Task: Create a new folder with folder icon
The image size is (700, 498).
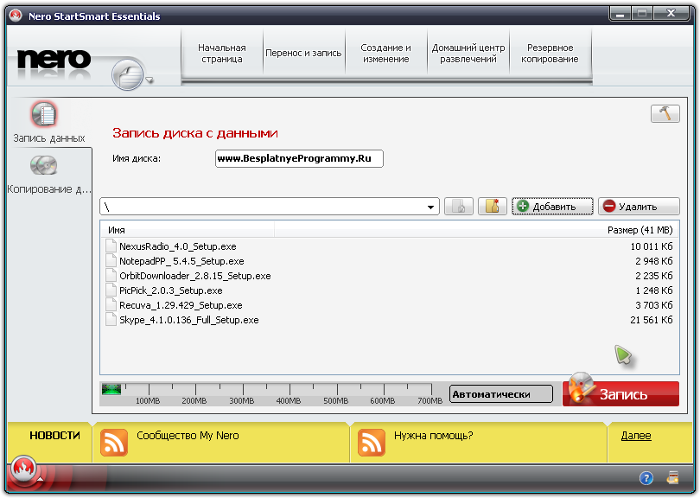Action: pos(493,207)
